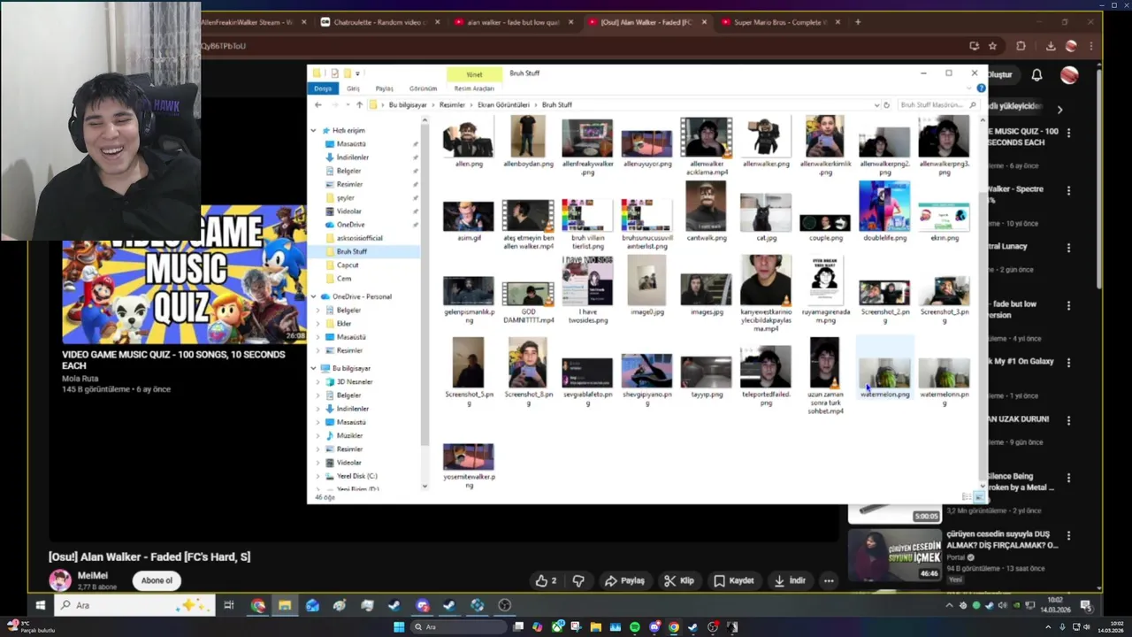Open YouTube notifications bell icon
Viewport: 1132px width, 637px height.
[1036, 74]
